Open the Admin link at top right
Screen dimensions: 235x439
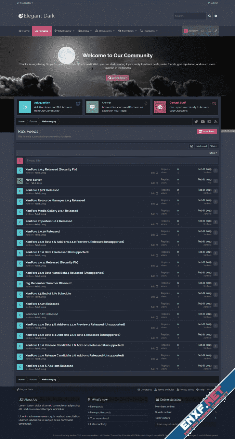[x=213, y=3]
